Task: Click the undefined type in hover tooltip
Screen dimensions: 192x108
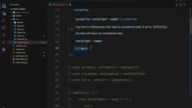Action: pyautogui.click(x=130, y=19)
